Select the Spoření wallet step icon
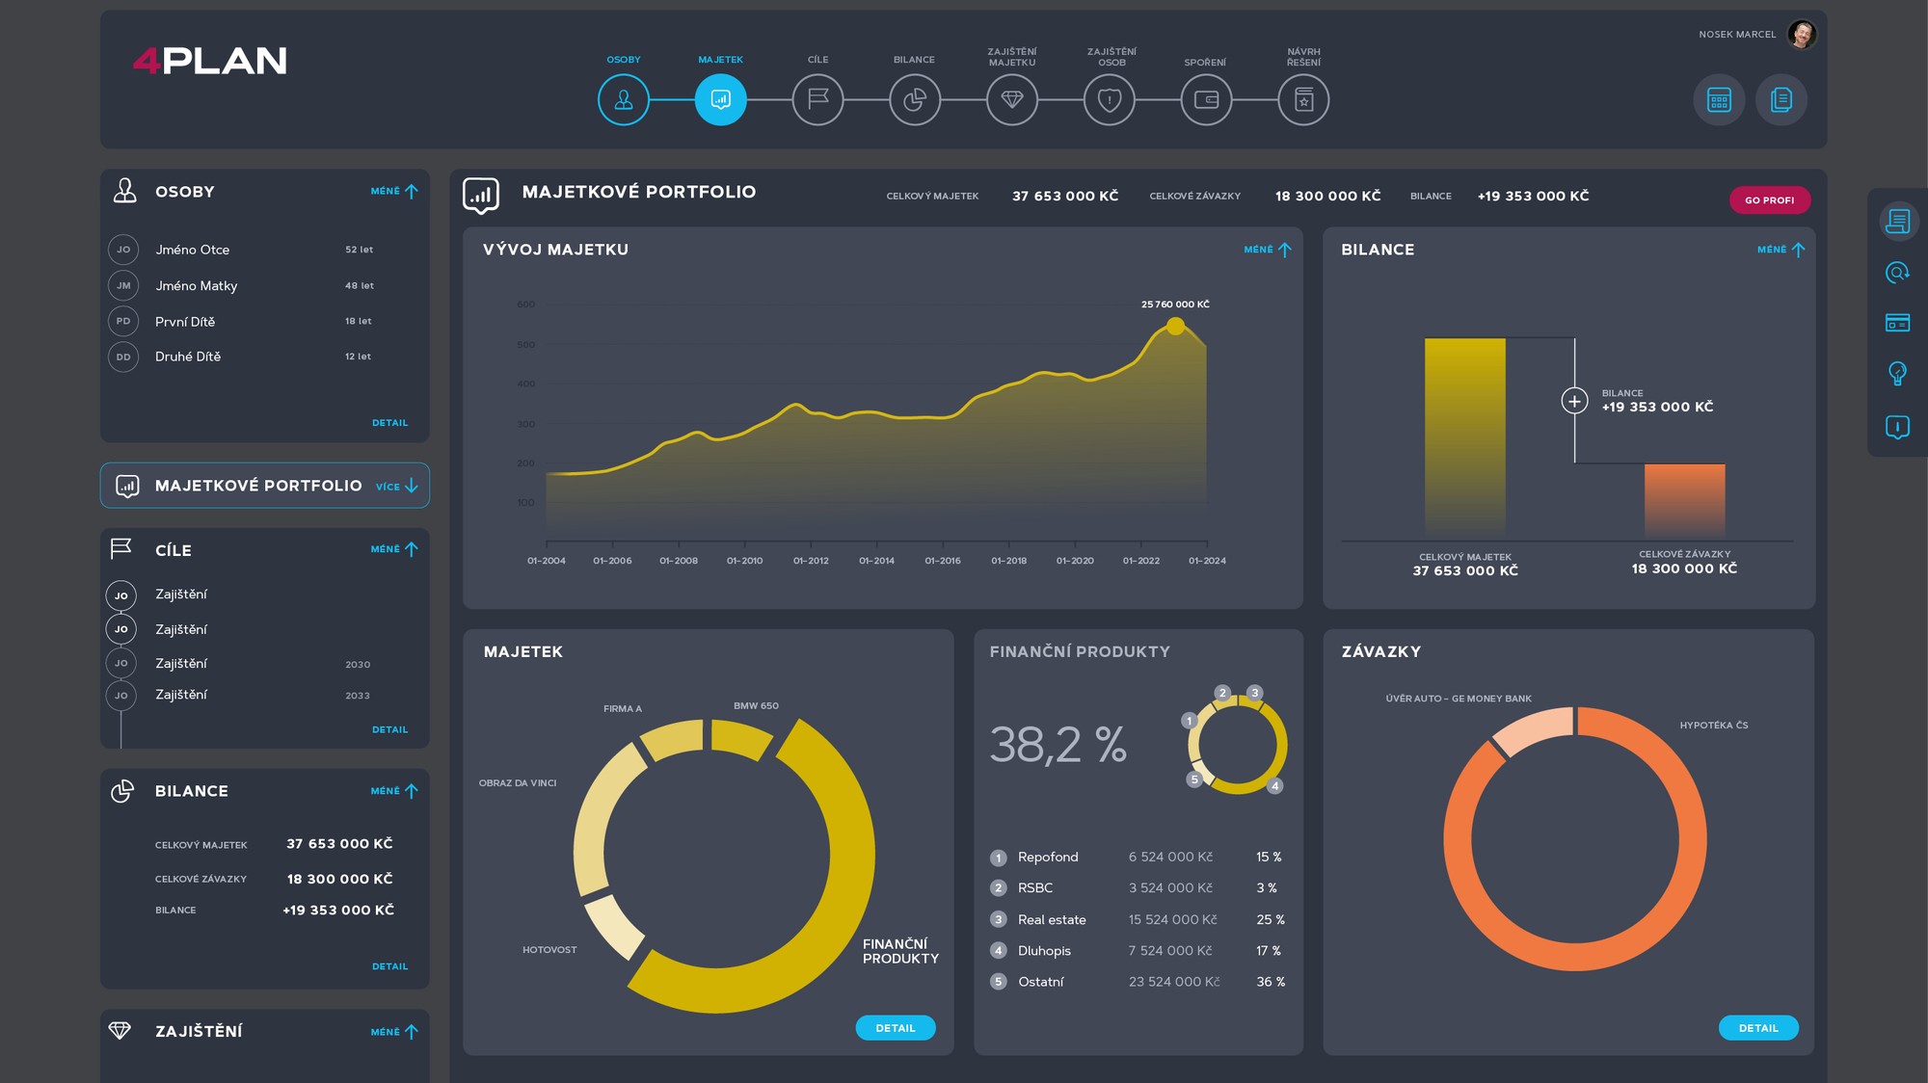1928x1083 pixels. pyautogui.click(x=1206, y=99)
